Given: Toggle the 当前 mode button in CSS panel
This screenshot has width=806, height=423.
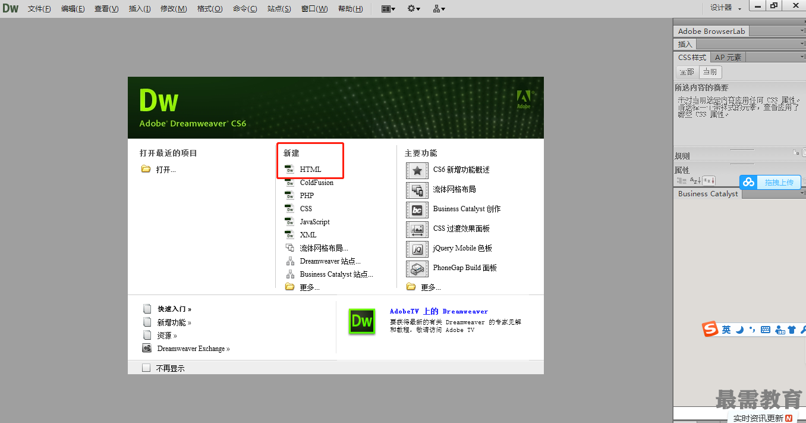Looking at the screenshot, I should click(710, 71).
